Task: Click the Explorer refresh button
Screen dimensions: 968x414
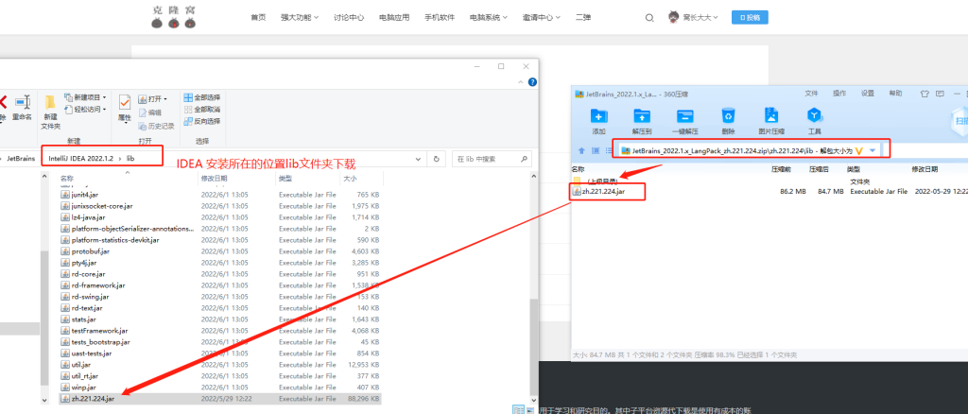Action: tap(436, 159)
